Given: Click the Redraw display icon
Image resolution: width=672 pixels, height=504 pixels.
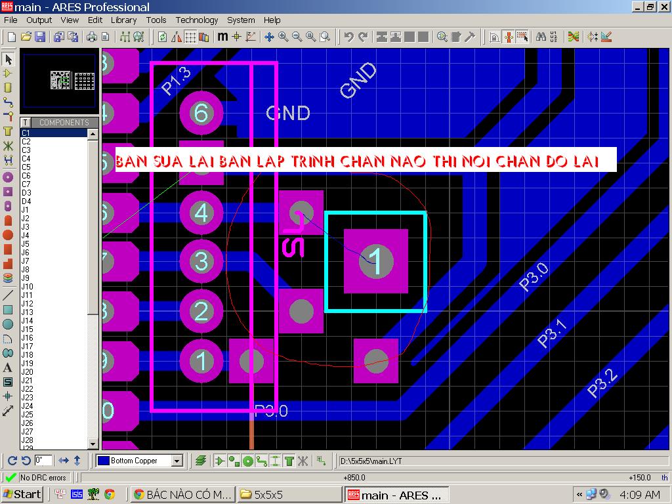Looking at the screenshot, I should click(163, 37).
